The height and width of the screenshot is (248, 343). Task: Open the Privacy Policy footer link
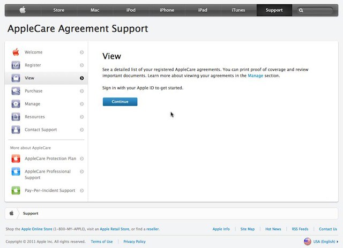tap(135, 242)
